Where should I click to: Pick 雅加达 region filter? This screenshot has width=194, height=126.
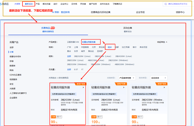[91, 51]
